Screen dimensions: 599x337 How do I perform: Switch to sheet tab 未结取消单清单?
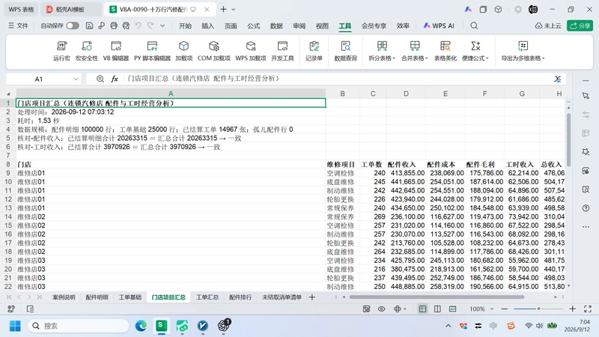click(282, 297)
